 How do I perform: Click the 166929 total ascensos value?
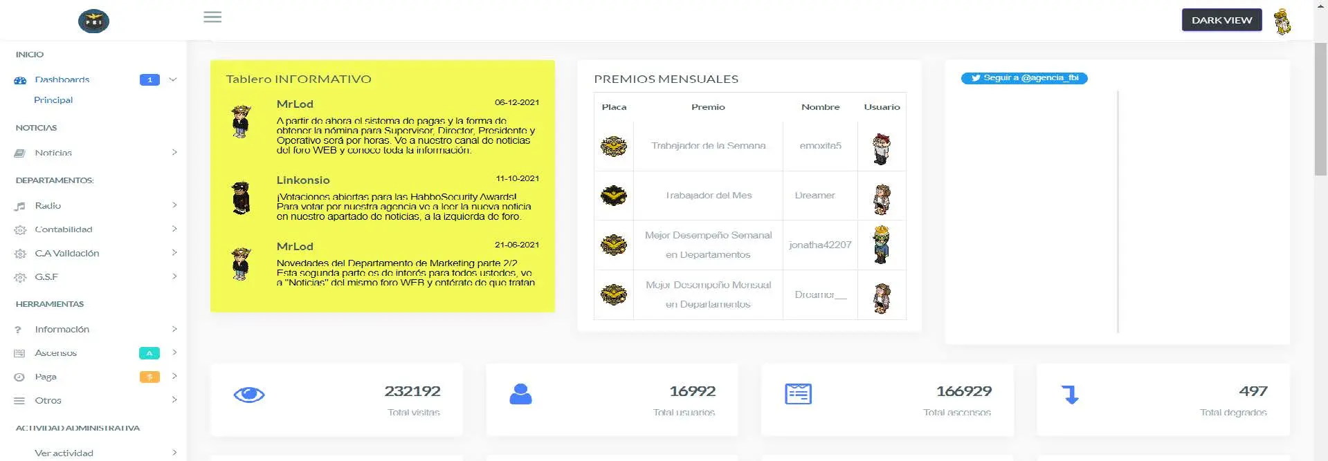[963, 391]
